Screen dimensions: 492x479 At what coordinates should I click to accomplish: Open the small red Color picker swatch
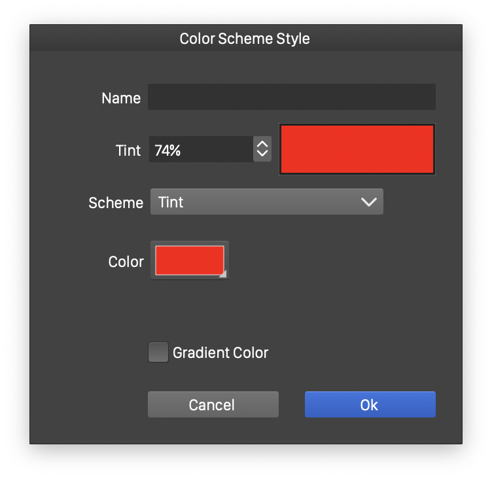(189, 260)
